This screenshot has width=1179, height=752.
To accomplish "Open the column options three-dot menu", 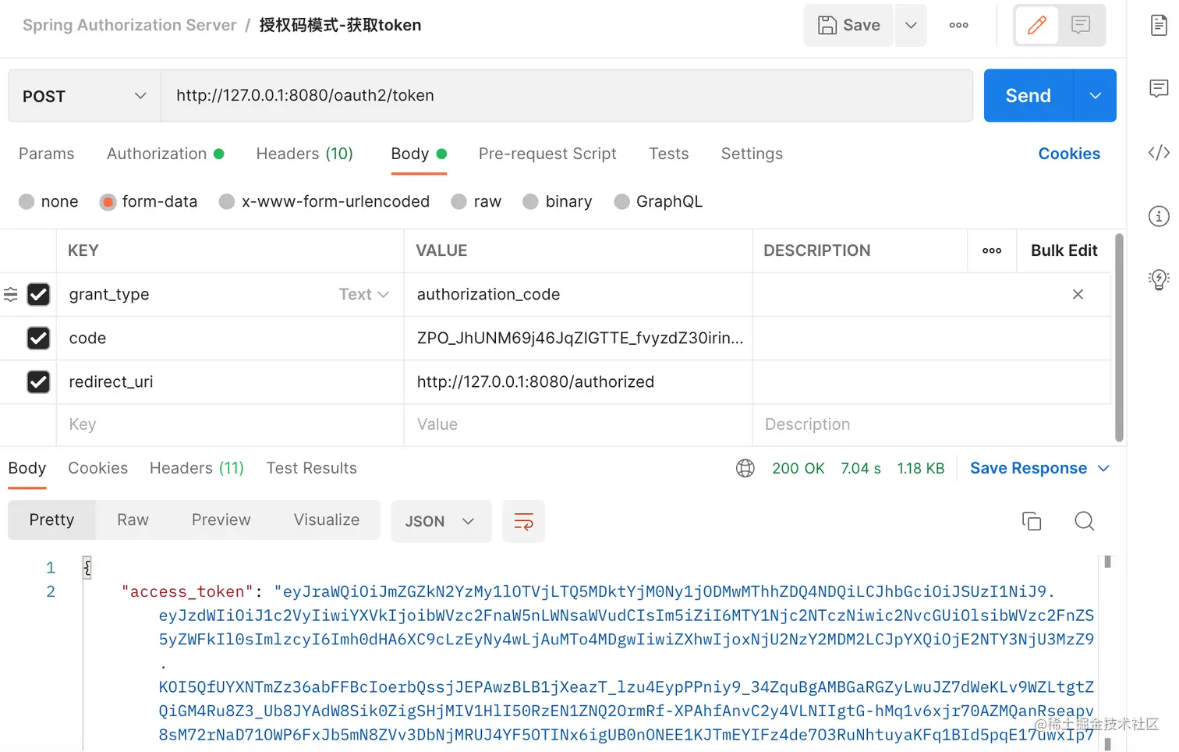I will [992, 250].
